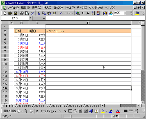
Task: Open the Print Preview tool
Action: [27, 13]
